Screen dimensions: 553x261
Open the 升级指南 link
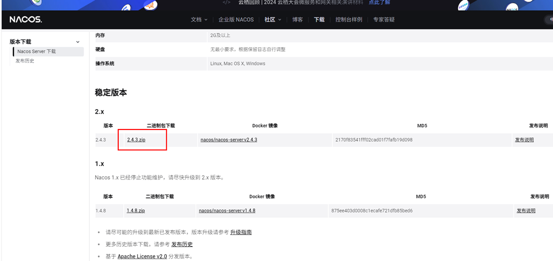(x=241, y=233)
